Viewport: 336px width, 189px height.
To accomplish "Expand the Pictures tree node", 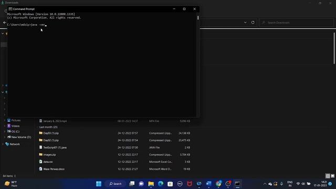I will click(x=5, y=120).
